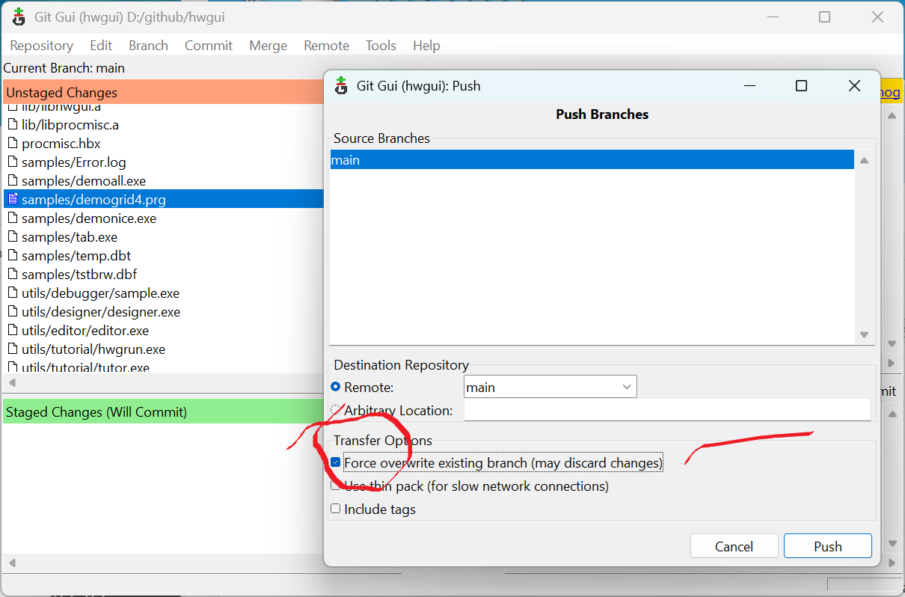Screen dimensions: 905x597
Task: Select the Remote radio button
Action: coord(336,388)
